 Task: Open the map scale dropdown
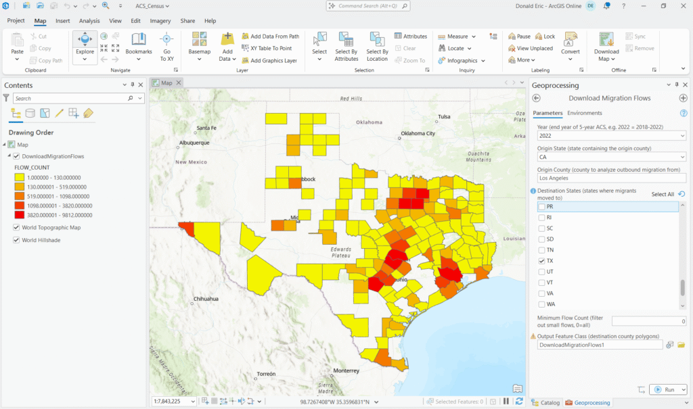tap(193, 402)
